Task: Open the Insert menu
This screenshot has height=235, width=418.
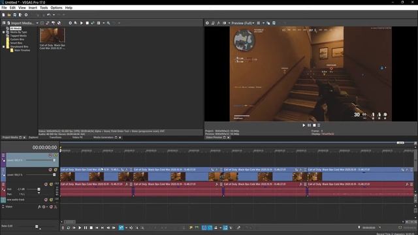Action: [33, 8]
